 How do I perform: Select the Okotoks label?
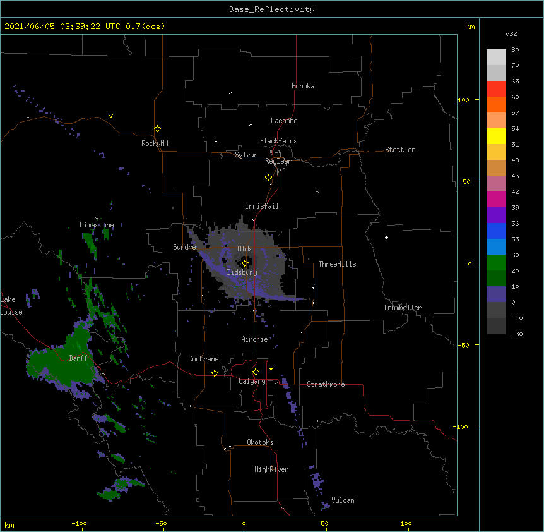coord(260,442)
